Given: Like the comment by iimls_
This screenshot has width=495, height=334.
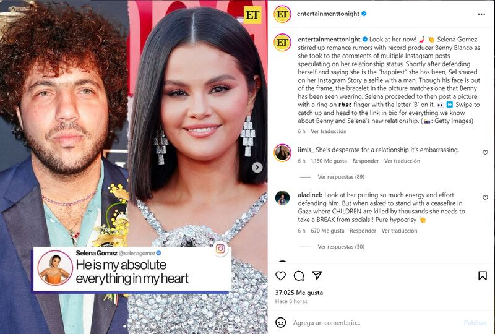Looking at the screenshot, I should point(485,153).
